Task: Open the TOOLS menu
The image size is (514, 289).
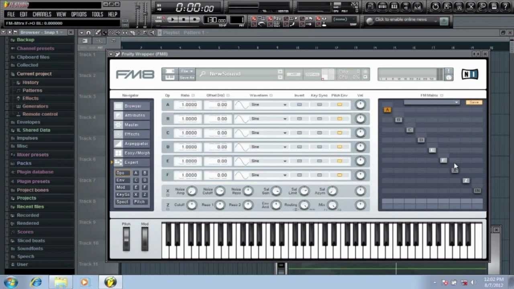Action: pyautogui.click(x=97, y=14)
